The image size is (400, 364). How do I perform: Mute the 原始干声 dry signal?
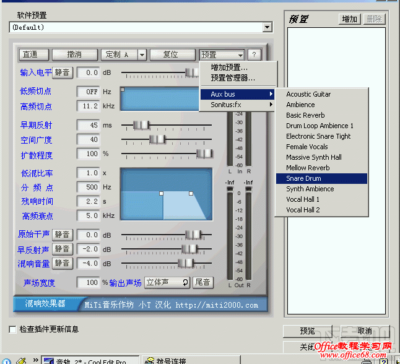coord(63,235)
